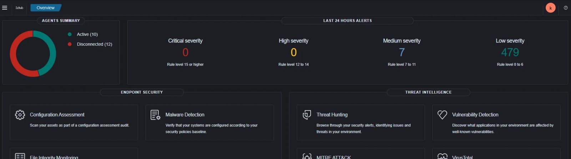The width and height of the screenshot is (571, 159).
Task: Select the Overview tab
Action: point(46,8)
